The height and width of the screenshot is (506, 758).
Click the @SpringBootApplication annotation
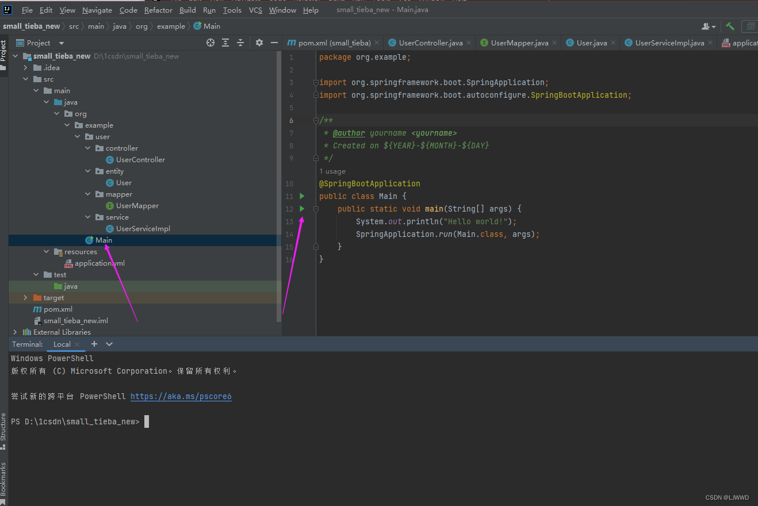(370, 183)
